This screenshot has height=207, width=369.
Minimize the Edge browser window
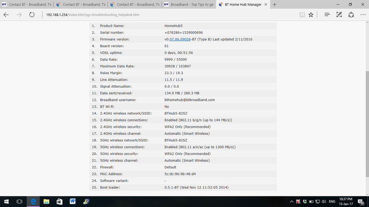tap(338, 4)
